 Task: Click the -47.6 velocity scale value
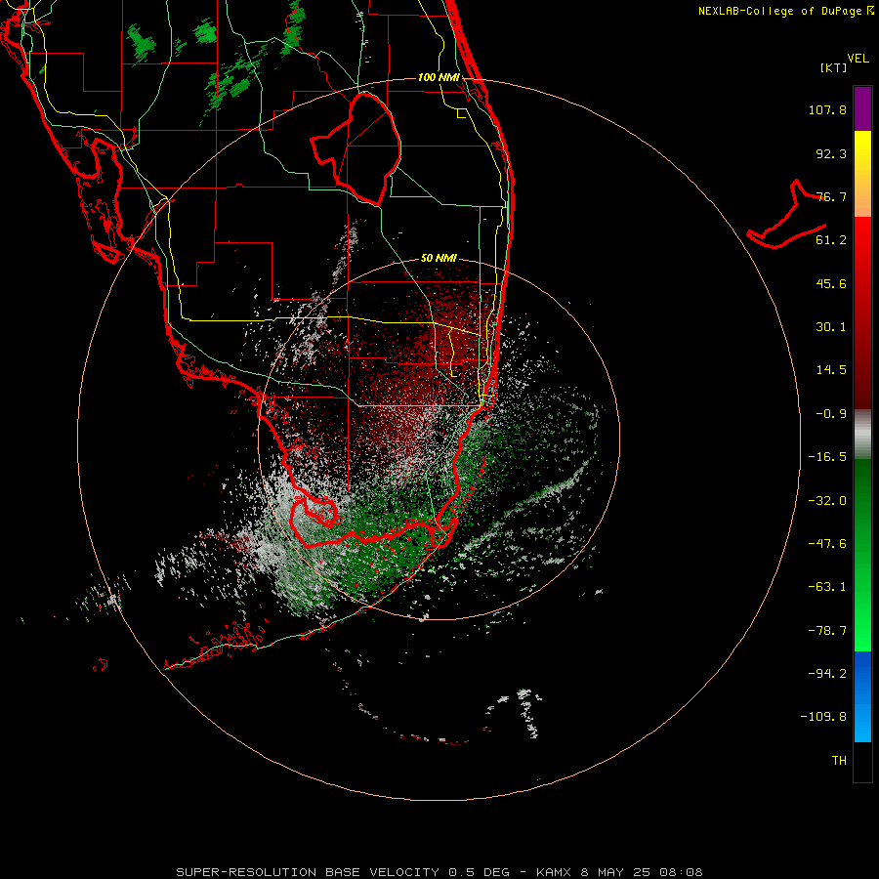point(827,544)
